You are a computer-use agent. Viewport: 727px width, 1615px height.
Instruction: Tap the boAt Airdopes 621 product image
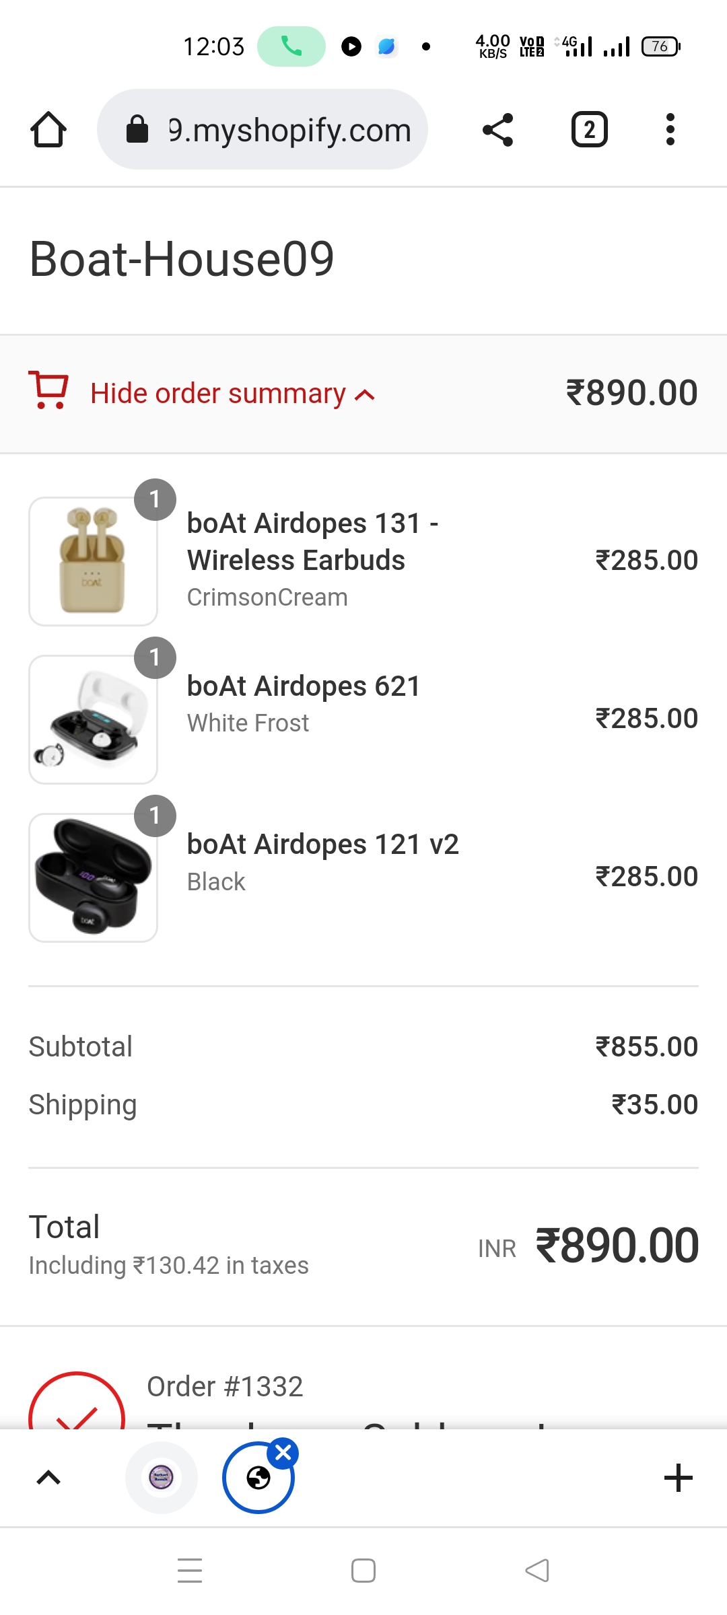pyautogui.click(x=93, y=719)
